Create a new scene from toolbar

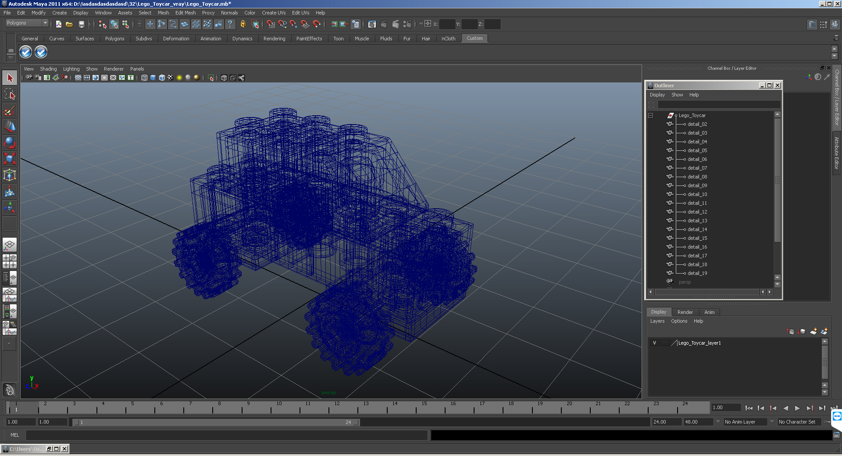[59, 24]
